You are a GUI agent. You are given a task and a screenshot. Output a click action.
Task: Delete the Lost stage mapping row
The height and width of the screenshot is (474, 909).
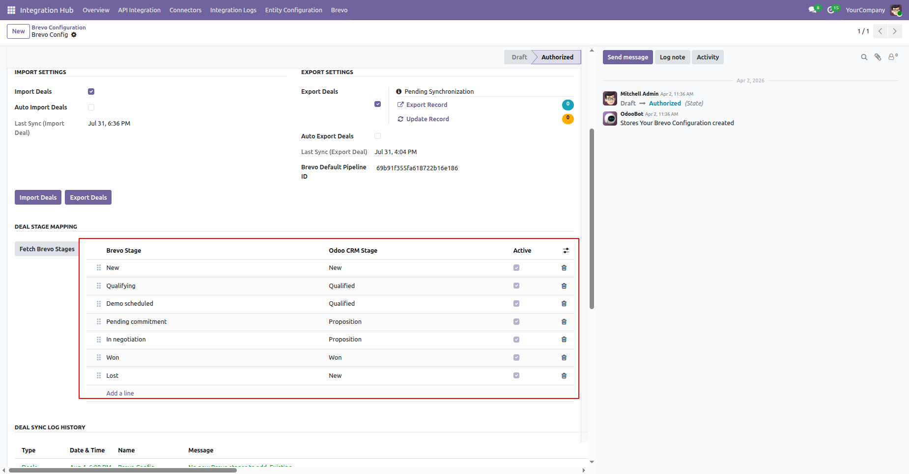click(x=564, y=376)
